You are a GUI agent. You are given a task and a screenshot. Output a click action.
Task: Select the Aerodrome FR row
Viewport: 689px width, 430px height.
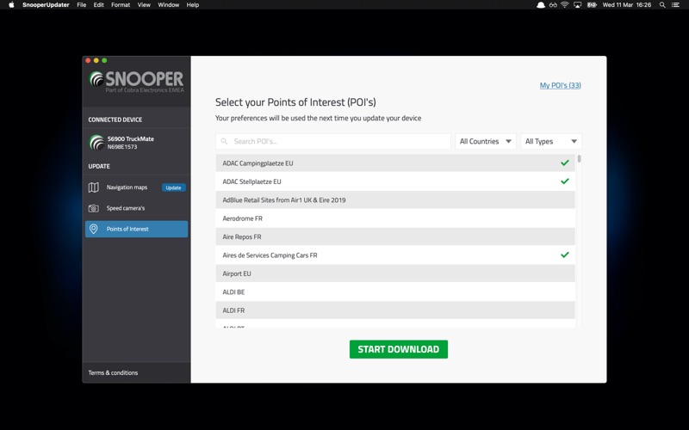395,218
